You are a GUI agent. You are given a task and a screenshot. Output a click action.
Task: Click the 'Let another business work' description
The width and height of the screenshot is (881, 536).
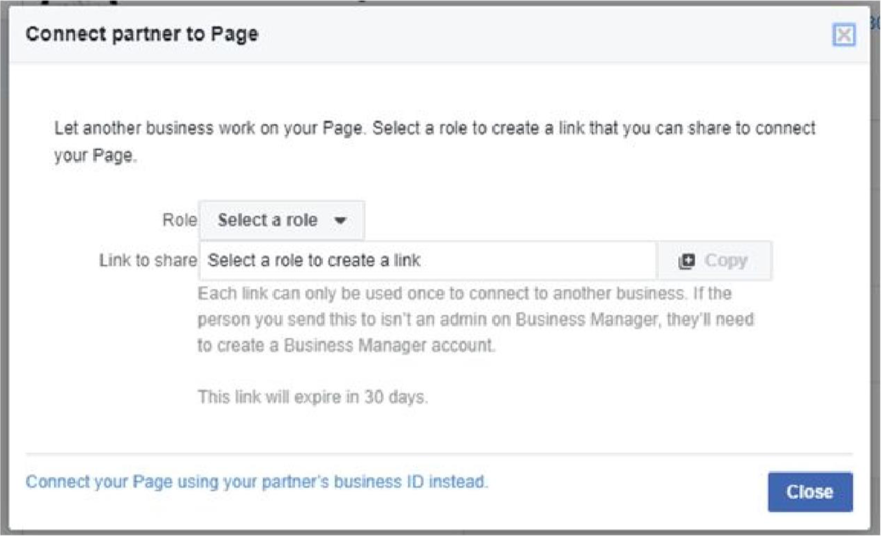click(x=434, y=142)
